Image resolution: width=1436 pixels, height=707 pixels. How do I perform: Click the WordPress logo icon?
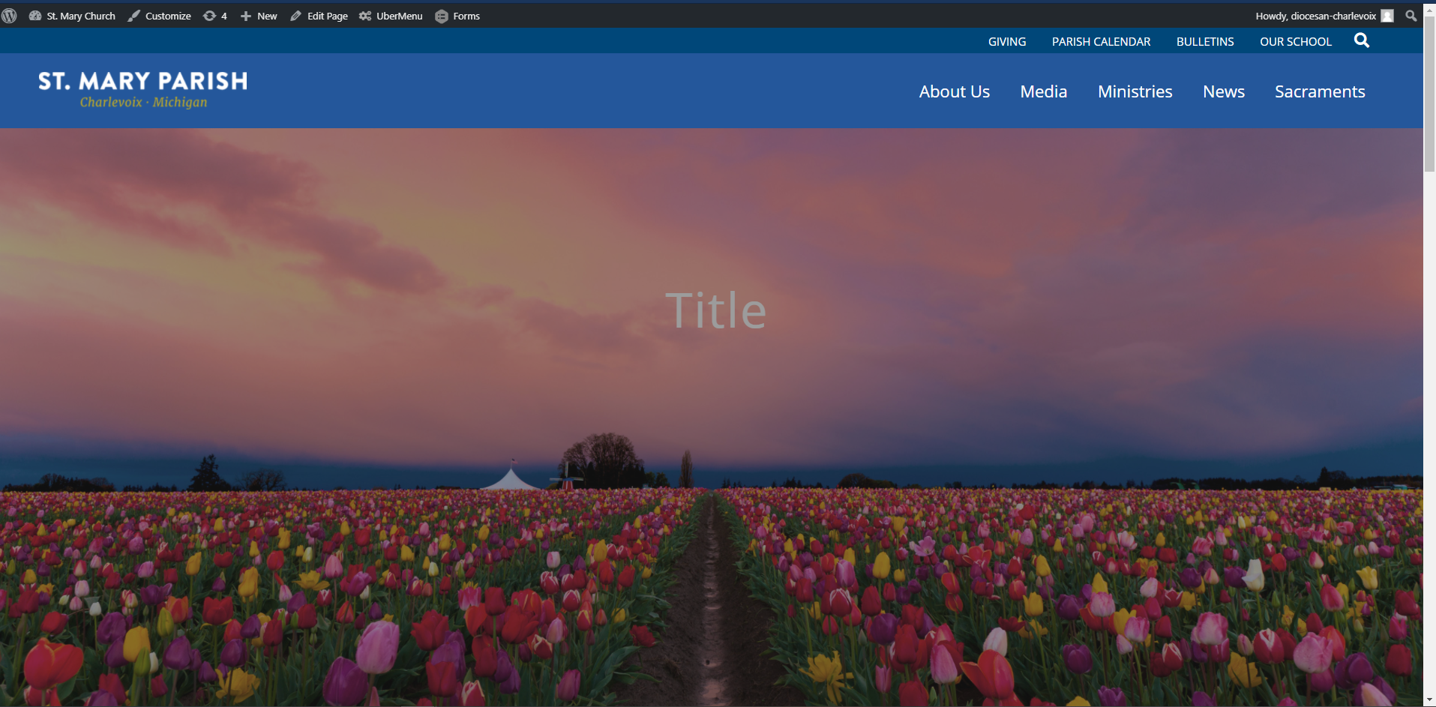[x=10, y=16]
